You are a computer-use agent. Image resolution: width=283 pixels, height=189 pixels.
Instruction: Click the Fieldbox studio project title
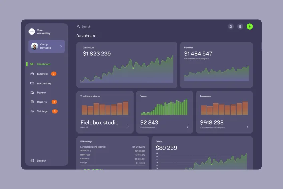click(100, 122)
